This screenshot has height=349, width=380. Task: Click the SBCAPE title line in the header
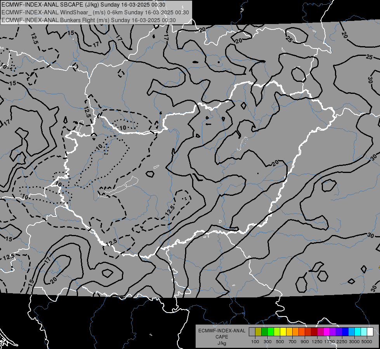coord(83,5)
